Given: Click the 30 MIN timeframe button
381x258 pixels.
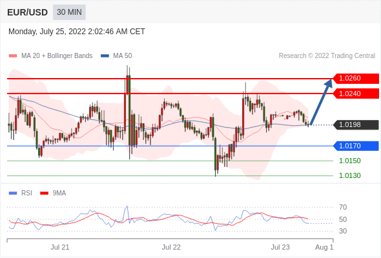Looking at the screenshot, I should [69, 12].
